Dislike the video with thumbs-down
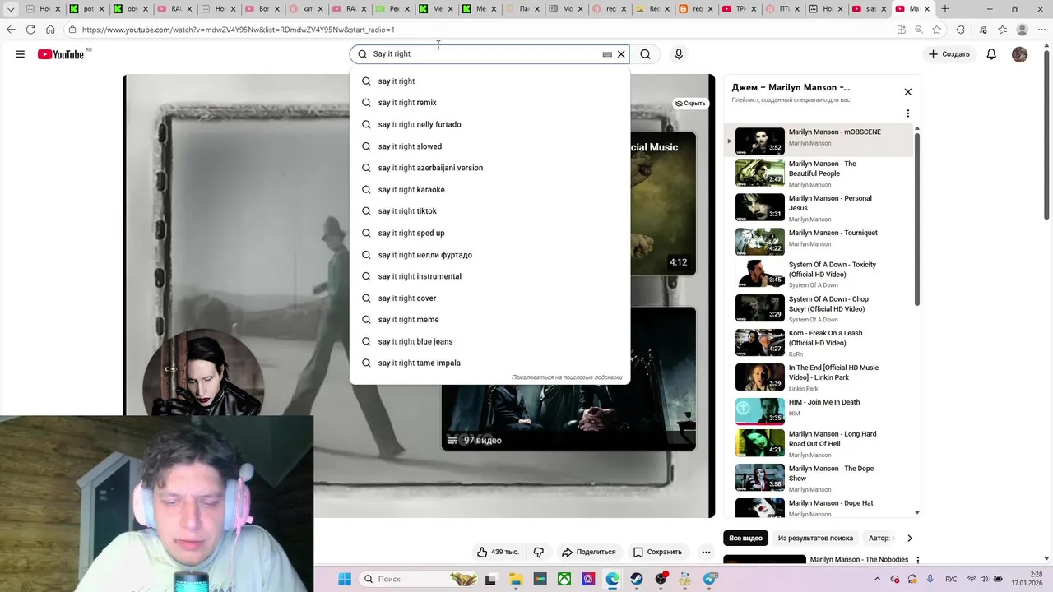 (x=539, y=552)
